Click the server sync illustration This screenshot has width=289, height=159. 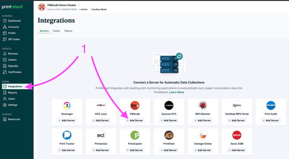(x=169, y=63)
